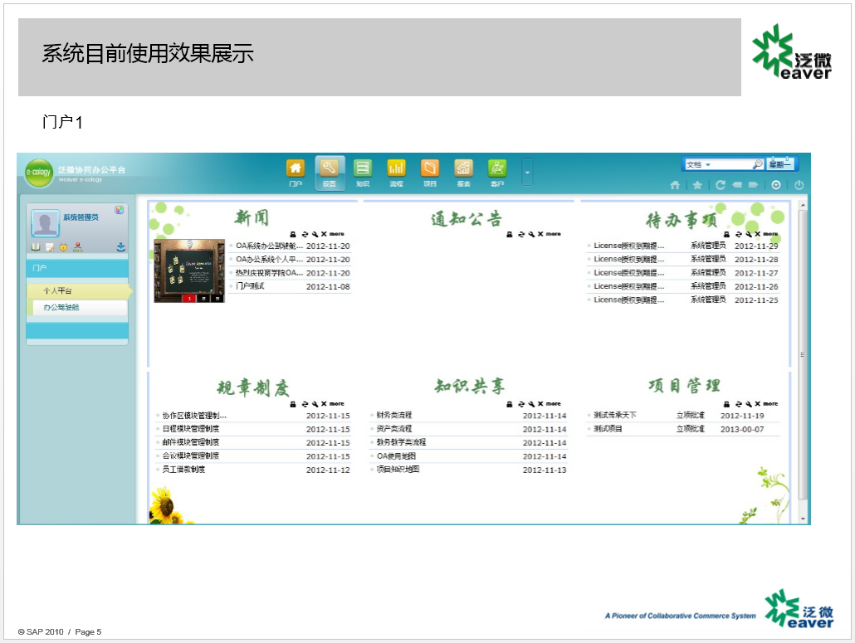Open the 门户 home module icon
The image size is (855, 643).
tap(296, 172)
